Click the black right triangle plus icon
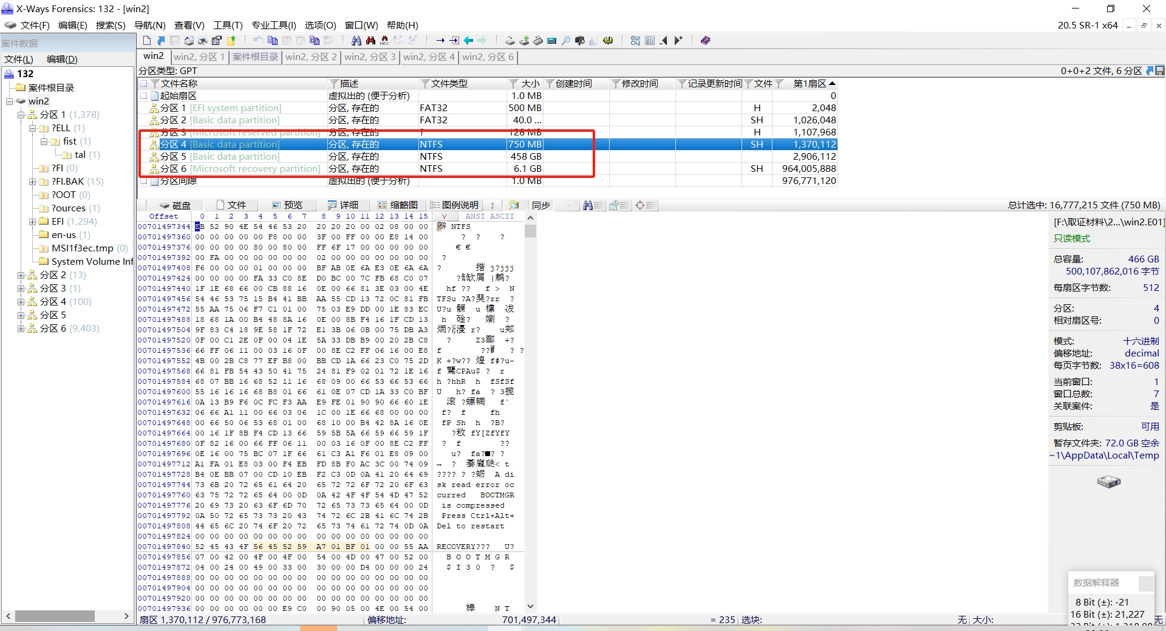 (678, 41)
